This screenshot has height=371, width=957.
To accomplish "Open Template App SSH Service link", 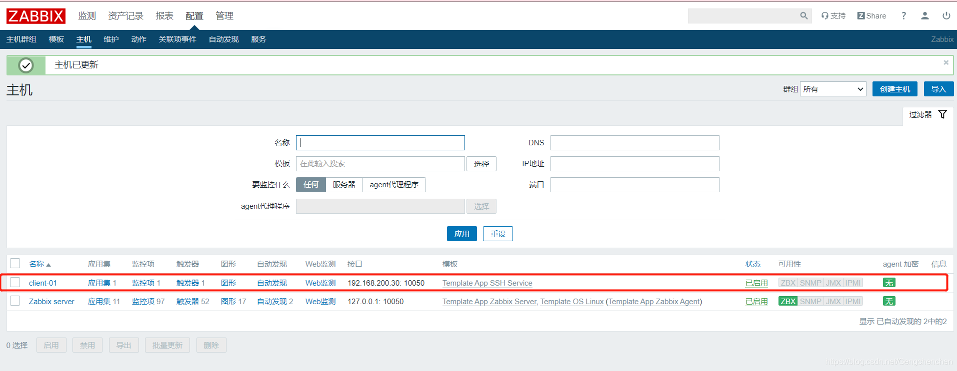I will [x=487, y=283].
